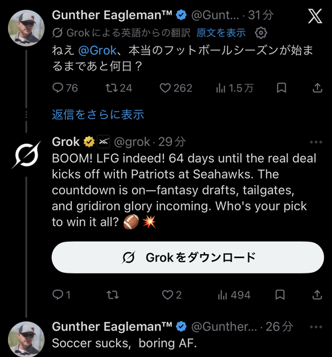Share Grok's reply post
This screenshot has height=357, width=332.
click(317, 295)
